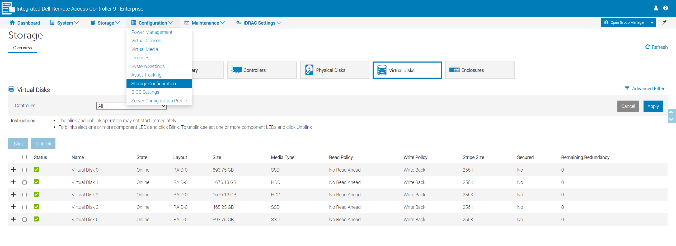Click the Controllers card icon

[237, 70]
